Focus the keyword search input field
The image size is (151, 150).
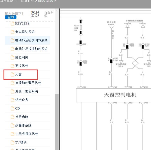tap(14, 13)
